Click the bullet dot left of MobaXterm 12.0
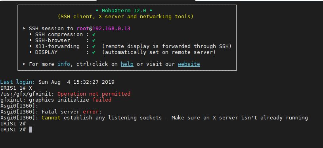The height and width of the screenshot is (148, 323). click(x=97, y=10)
